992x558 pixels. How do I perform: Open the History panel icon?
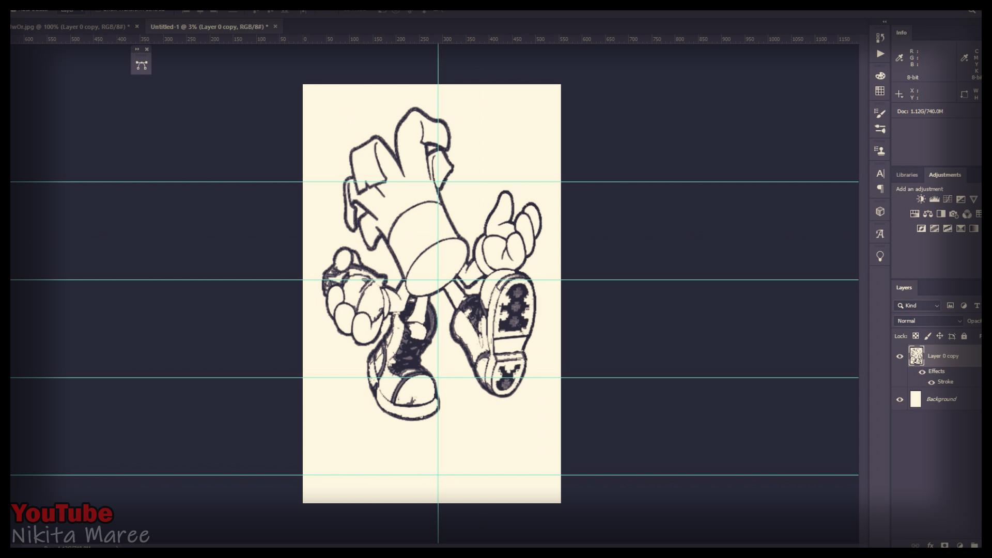pos(880,38)
